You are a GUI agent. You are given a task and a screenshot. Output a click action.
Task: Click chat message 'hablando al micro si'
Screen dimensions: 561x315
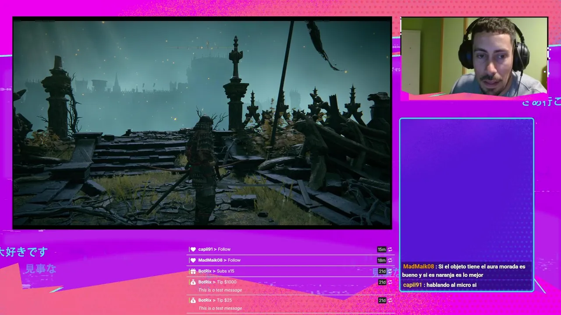point(451,285)
